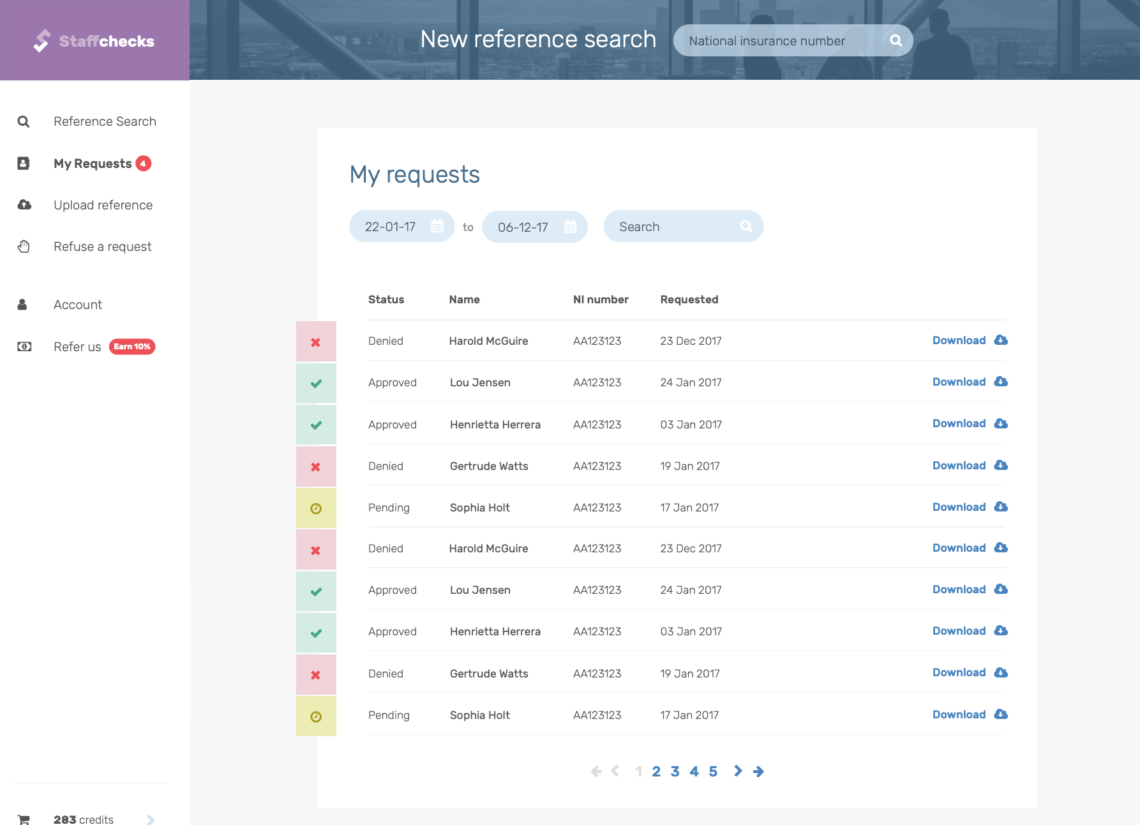Go to page 3 of results
The image size is (1140, 825).
[x=675, y=771]
